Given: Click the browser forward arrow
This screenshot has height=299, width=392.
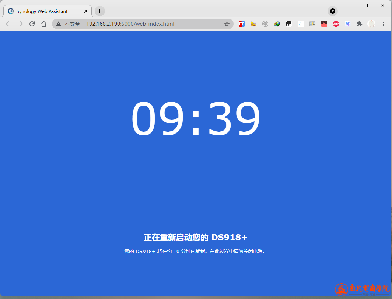Looking at the screenshot, I should [20, 24].
